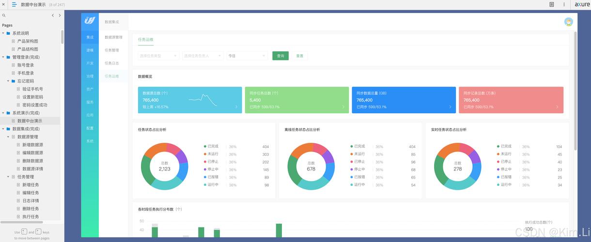Click the green 同步任务总数 card
Viewport: 591px width, 242px height.
(x=296, y=100)
